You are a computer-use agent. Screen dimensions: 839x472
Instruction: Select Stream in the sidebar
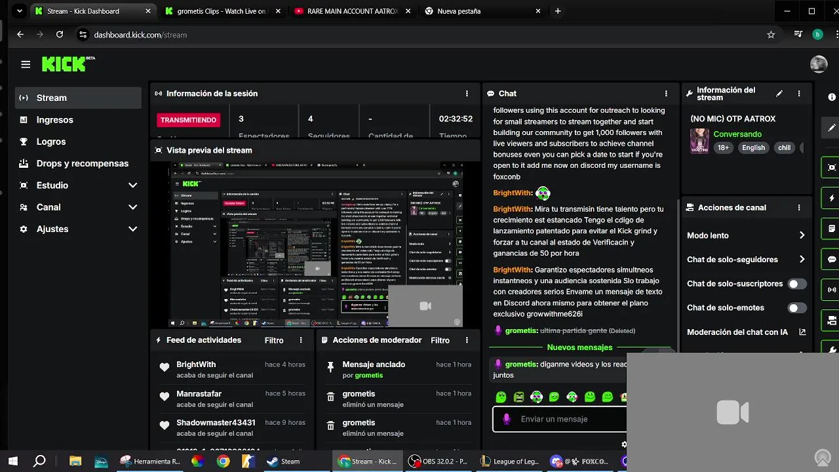pos(79,98)
